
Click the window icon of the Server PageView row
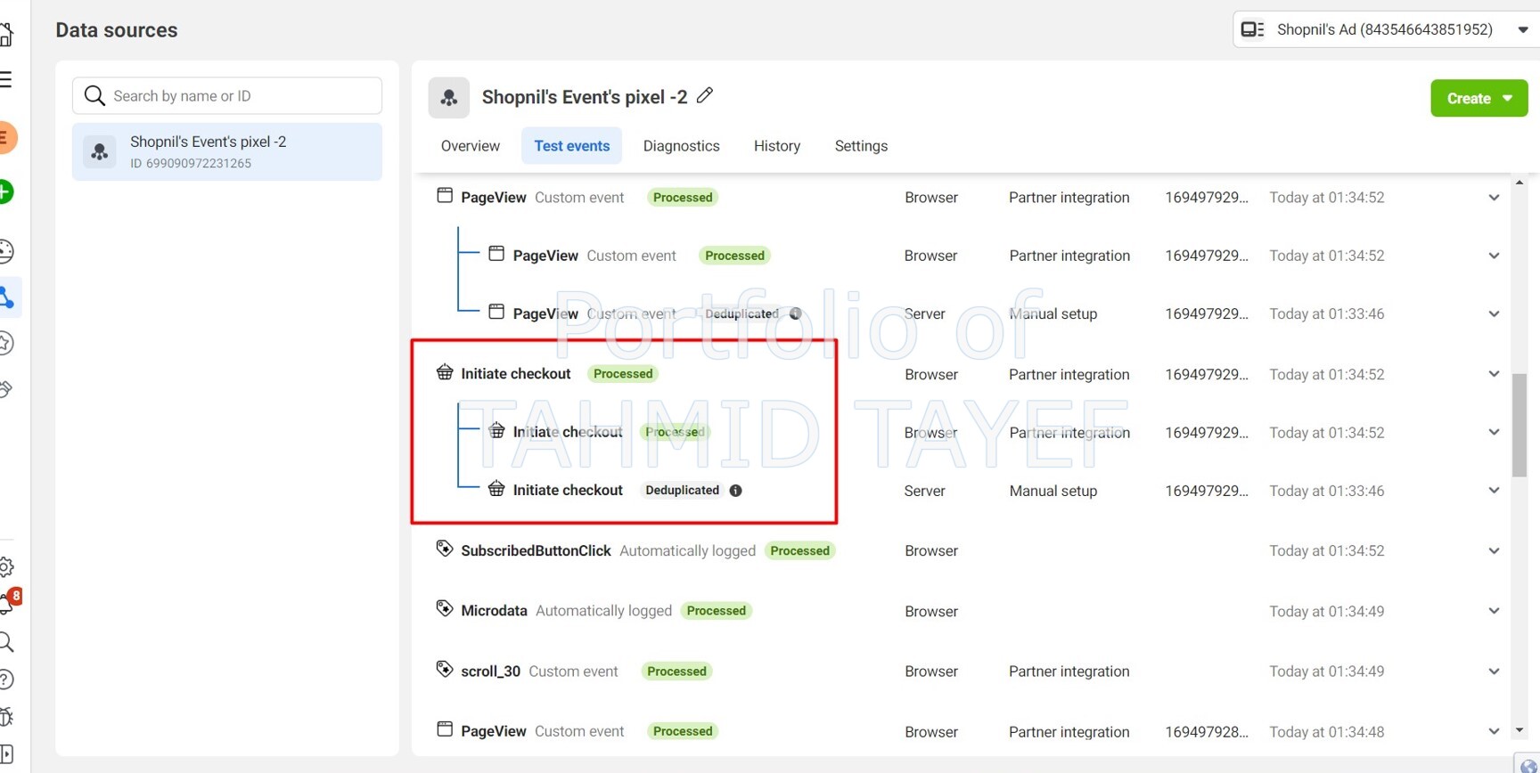[x=496, y=312]
